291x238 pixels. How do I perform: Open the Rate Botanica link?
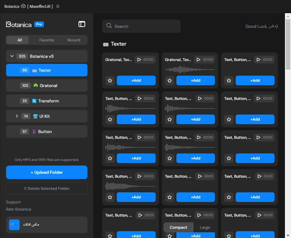pyautogui.click(x=19, y=209)
